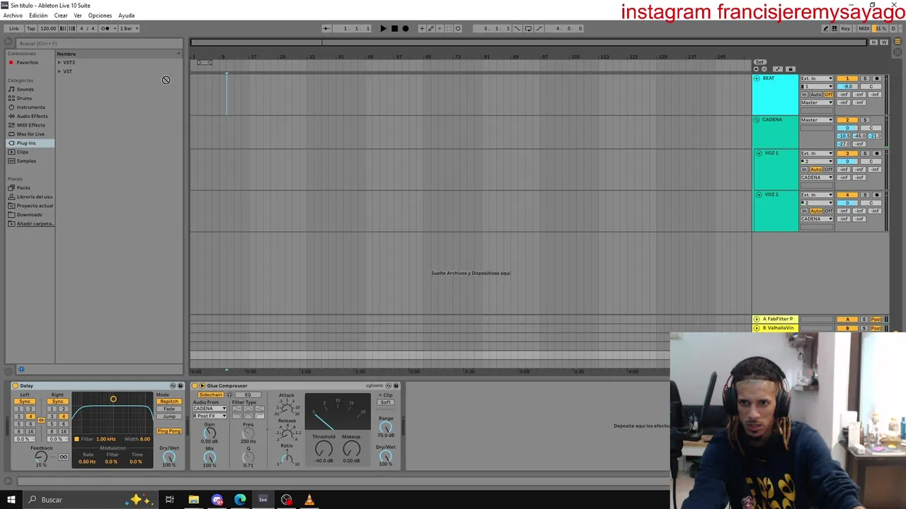Open the Opciones menu

pyautogui.click(x=100, y=15)
